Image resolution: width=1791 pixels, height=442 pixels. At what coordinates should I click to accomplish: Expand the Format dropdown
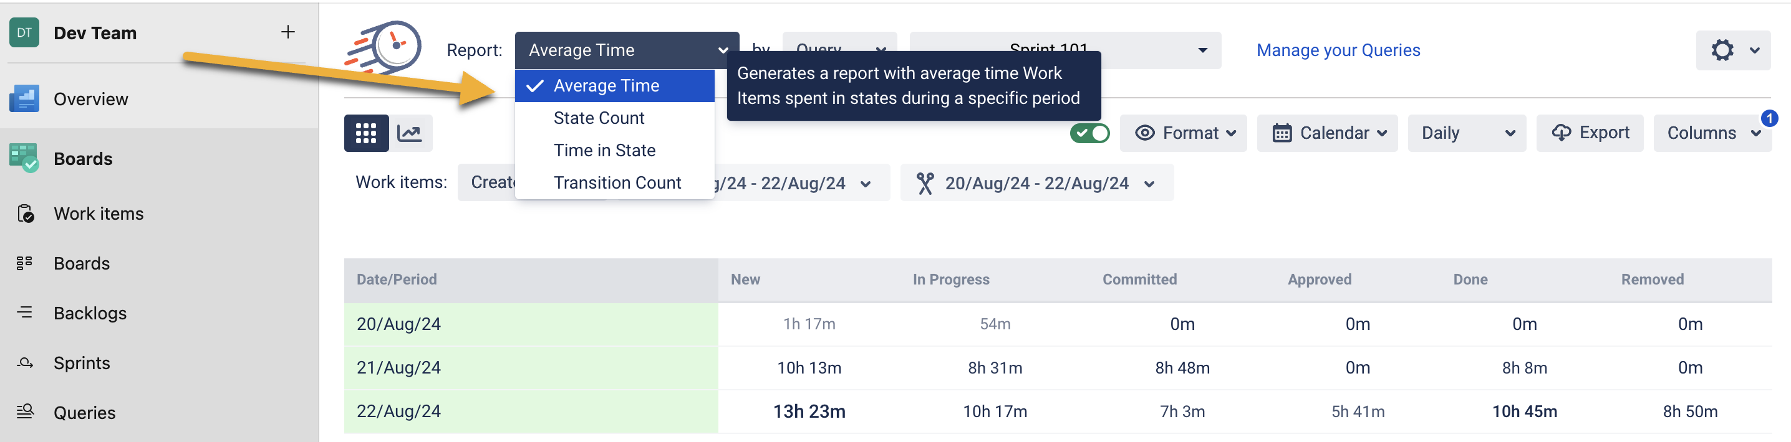[1184, 133]
